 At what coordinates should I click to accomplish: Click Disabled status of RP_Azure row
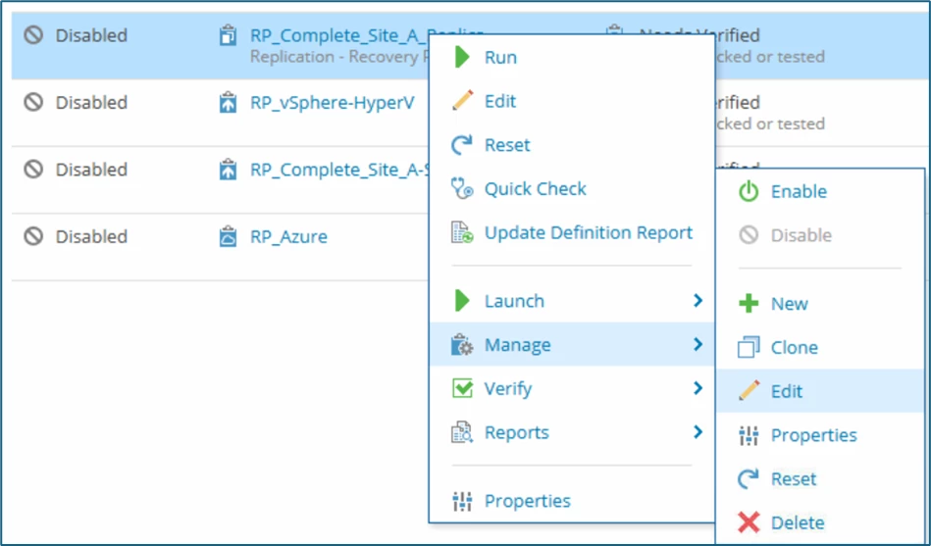pyautogui.click(x=90, y=236)
